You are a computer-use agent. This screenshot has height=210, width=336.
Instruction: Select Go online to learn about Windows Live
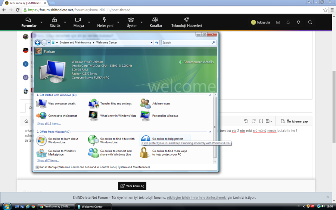click(x=57, y=140)
